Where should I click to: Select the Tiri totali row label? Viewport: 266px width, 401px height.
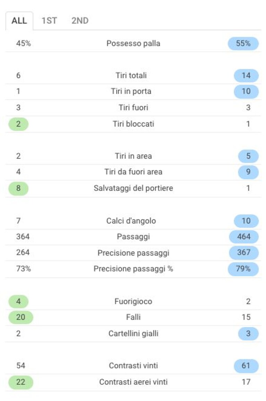[131, 76]
